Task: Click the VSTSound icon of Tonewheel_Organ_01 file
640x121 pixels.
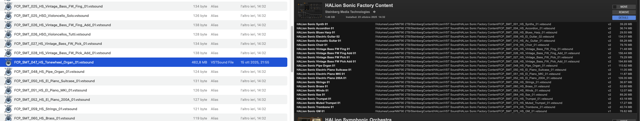Action: (8, 62)
